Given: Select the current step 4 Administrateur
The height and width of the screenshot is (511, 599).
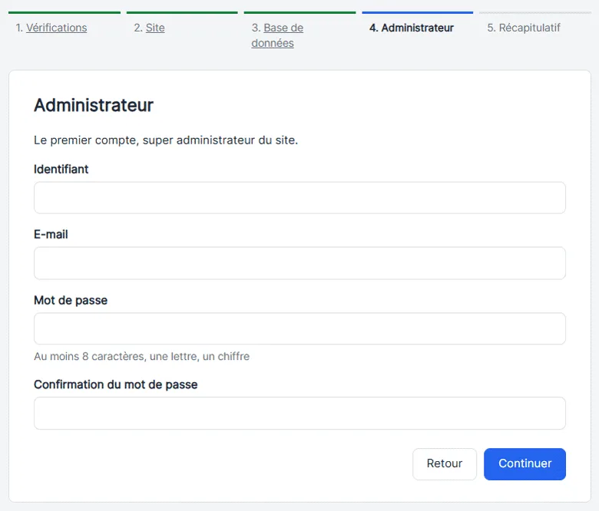Looking at the screenshot, I should (x=412, y=28).
